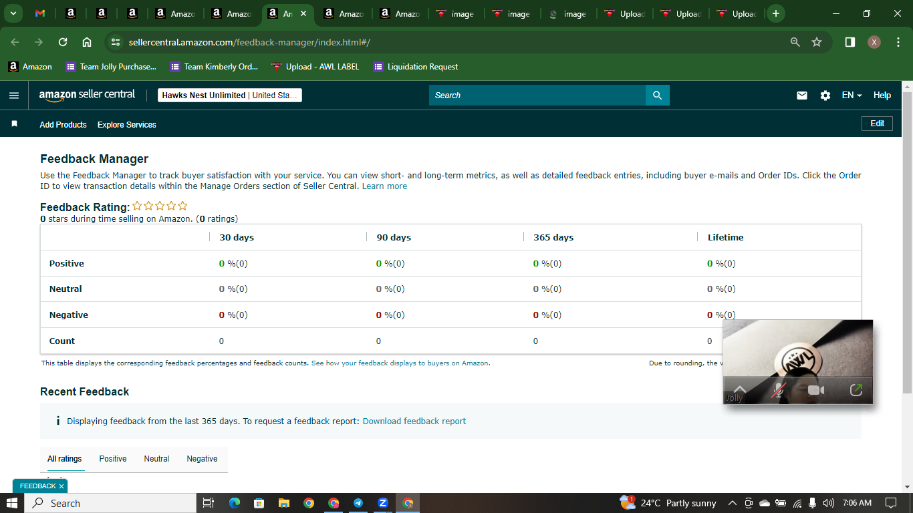
Task: Click Download feedback report
Action: [x=414, y=421]
